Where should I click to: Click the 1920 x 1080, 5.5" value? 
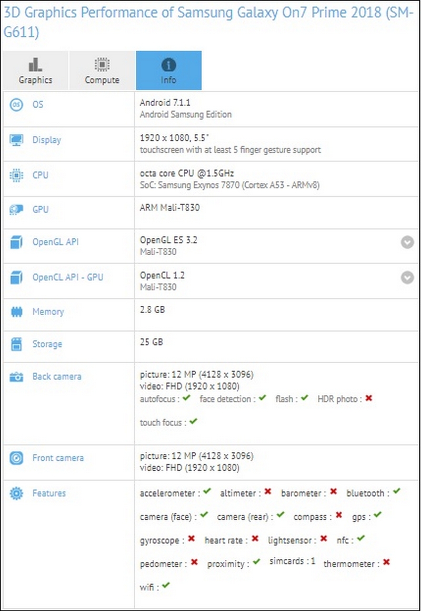click(x=174, y=138)
